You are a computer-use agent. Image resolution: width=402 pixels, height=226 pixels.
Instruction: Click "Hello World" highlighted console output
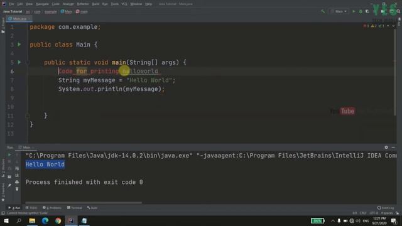pyautogui.click(x=45, y=164)
